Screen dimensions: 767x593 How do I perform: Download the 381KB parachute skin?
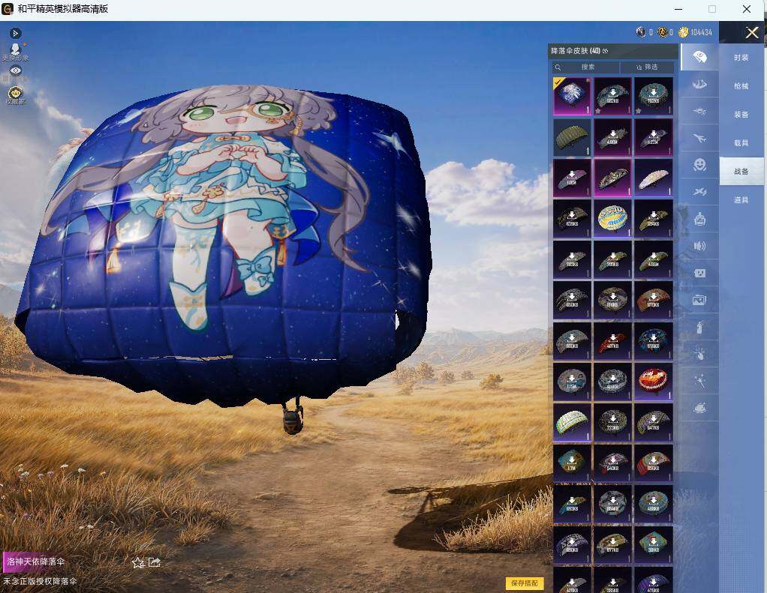point(654,544)
